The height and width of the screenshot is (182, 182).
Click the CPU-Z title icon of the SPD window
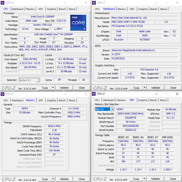(x=94, y=94)
